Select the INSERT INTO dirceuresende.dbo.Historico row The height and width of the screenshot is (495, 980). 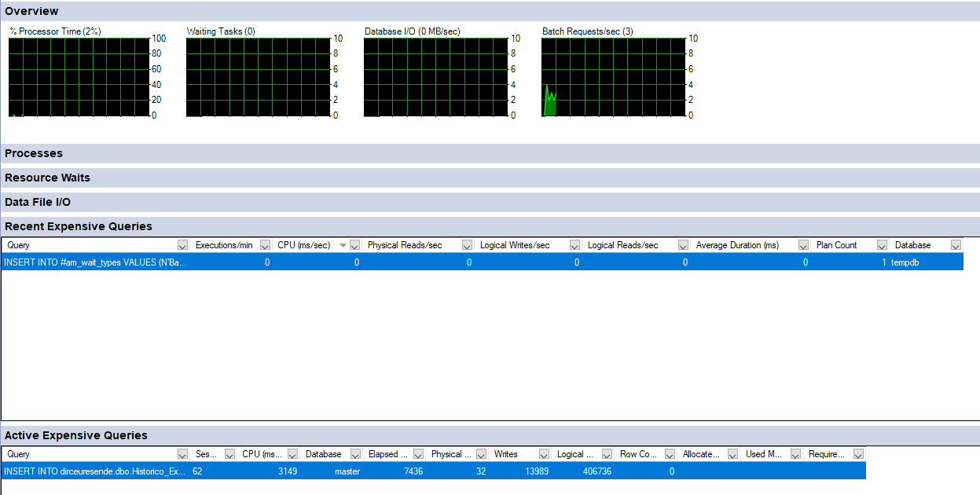click(434, 471)
